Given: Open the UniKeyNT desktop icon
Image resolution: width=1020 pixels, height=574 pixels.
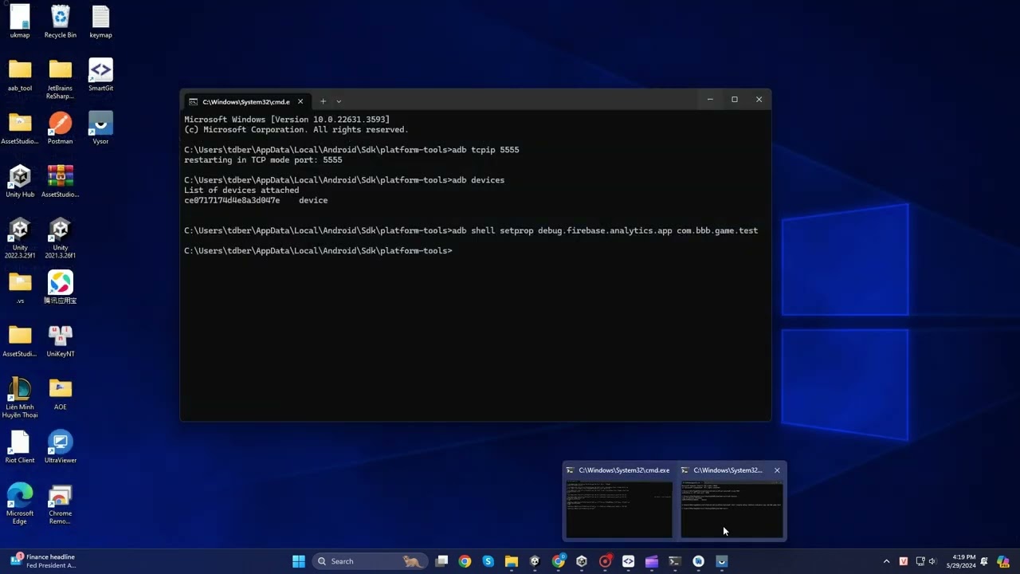Looking at the screenshot, I should (61, 340).
